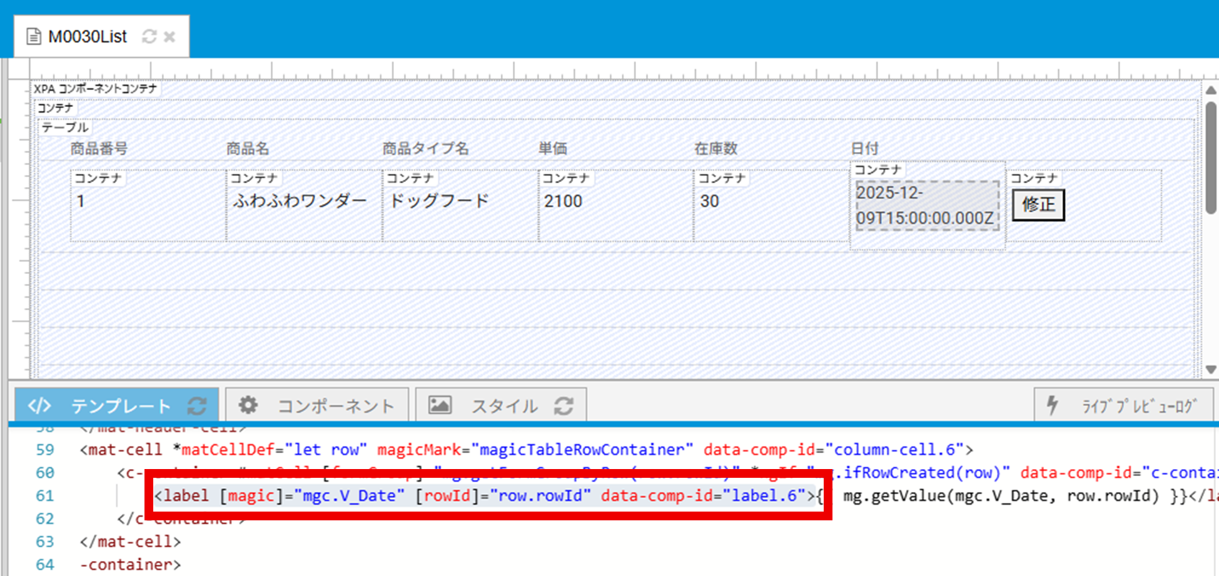
Task: Click the document icon on M0030List tab
Action: click(34, 37)
